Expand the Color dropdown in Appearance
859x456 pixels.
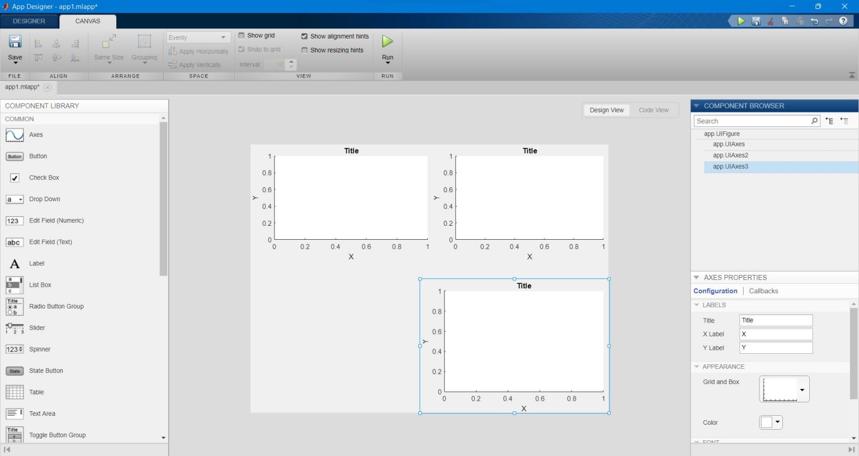(x=777, y=422)
